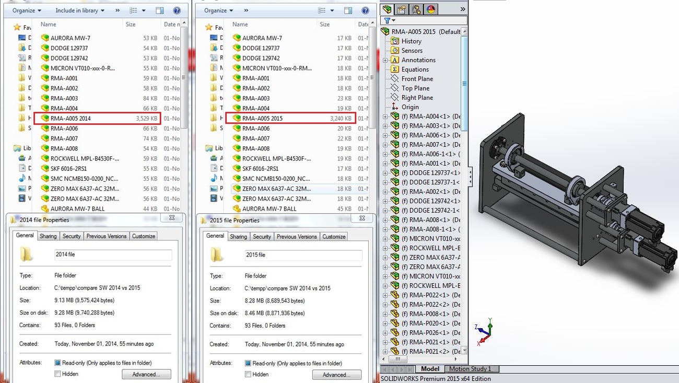Open Organize dropdown in 2014 folder window

click(27, 10)
